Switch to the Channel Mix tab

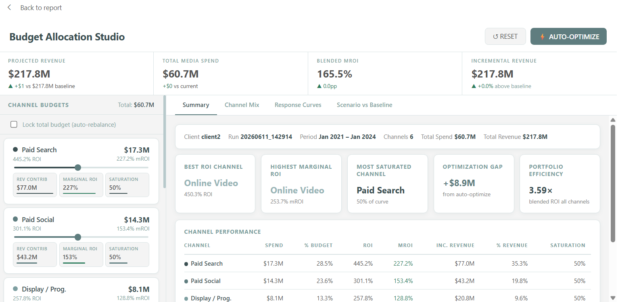242,105
